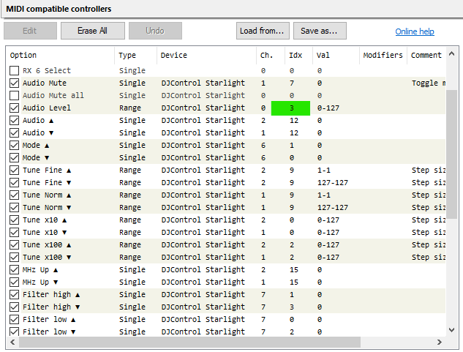Image resolution: width=463 pixels, height=352 pixels.
Task: Toggle the Filter high ▲ checkbox
Action: click(x=15, y=294)
